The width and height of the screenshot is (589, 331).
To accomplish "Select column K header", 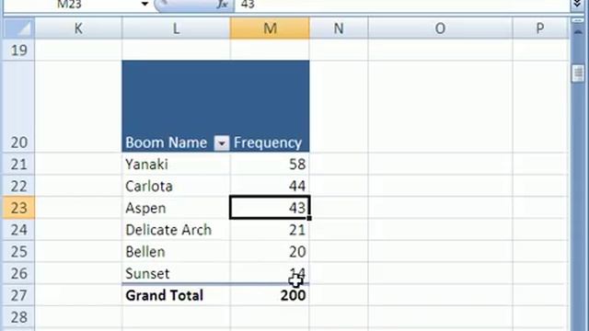I will point(78,29).
